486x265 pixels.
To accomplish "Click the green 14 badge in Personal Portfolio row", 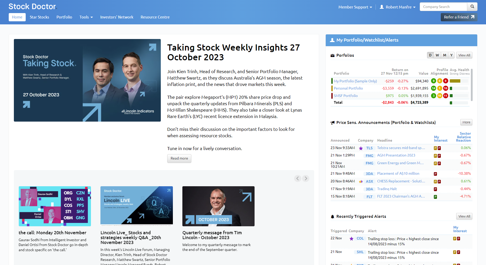I will point(434,88).
